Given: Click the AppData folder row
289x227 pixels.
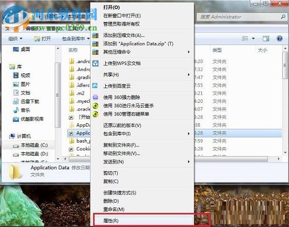Looking at the screenshot, I should coord(79,125).
